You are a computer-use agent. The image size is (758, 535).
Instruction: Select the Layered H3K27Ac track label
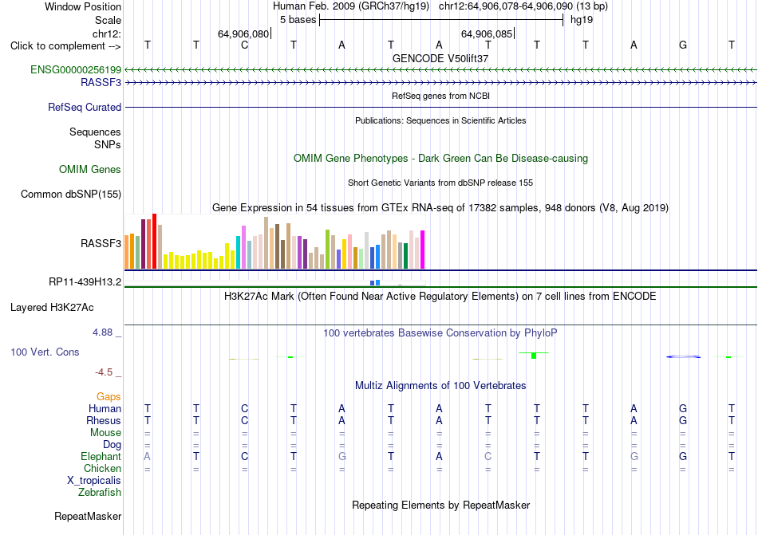click(x=52, y=308)
